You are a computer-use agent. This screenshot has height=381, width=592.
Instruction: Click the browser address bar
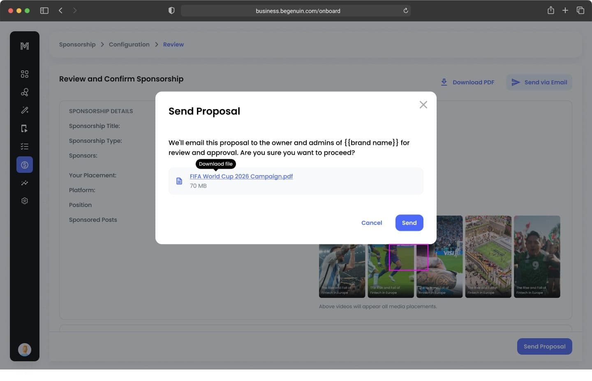tap(296, 11)
